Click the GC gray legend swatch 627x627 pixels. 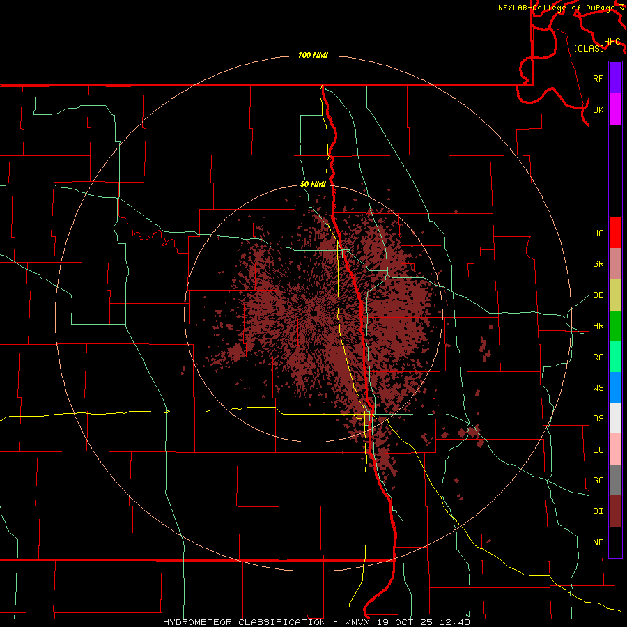(615, 480)
